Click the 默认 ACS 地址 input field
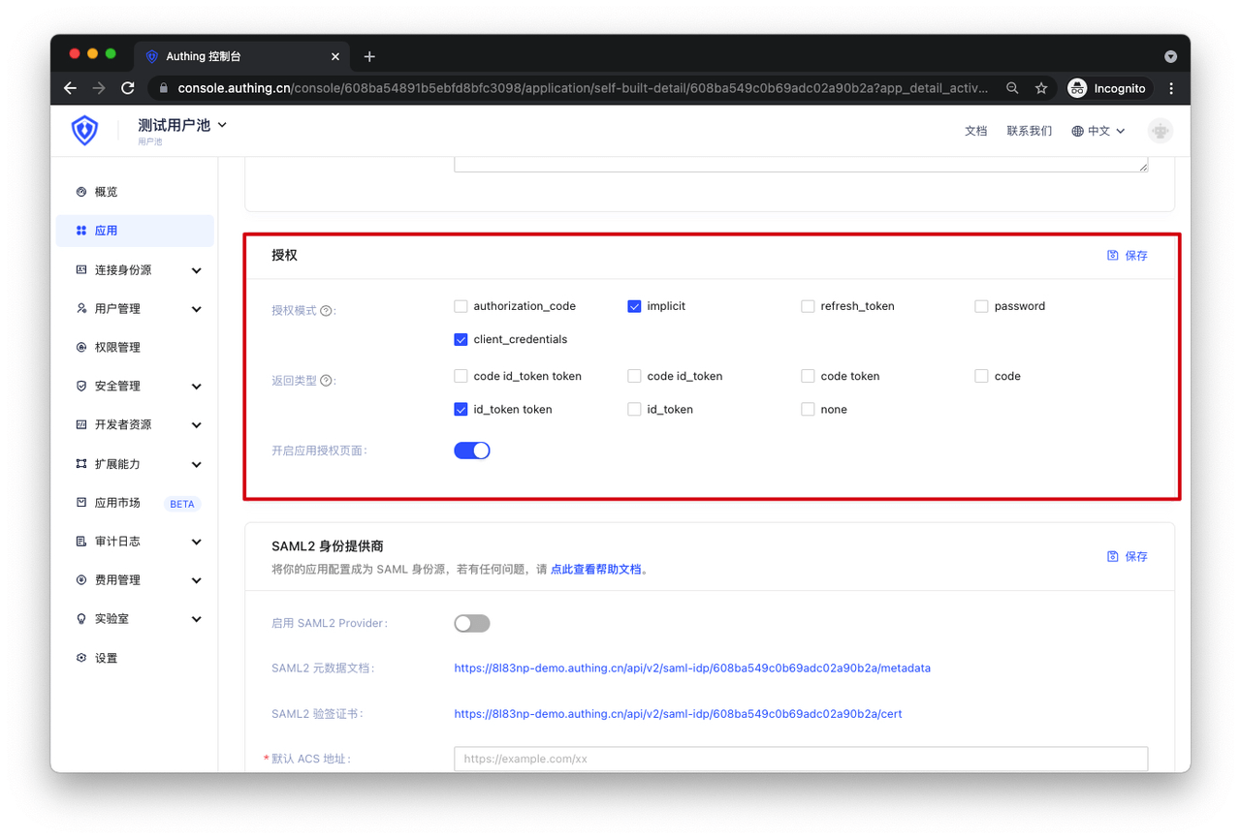 801,759
